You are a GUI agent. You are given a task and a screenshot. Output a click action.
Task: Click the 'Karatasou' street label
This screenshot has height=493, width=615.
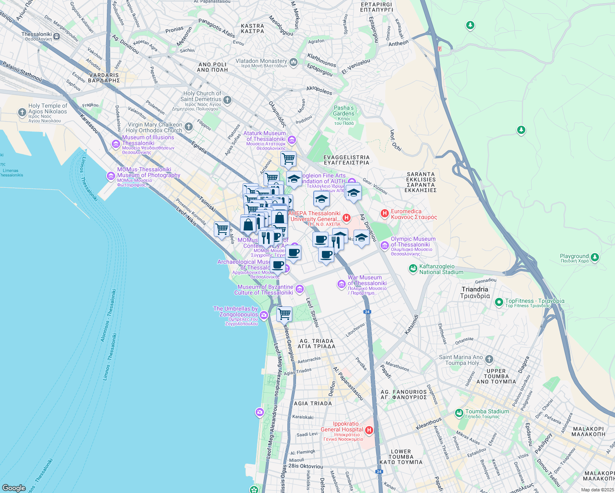pos(89,124)
